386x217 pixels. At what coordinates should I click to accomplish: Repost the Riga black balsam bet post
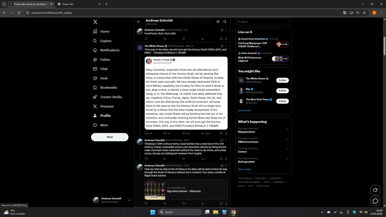(x=165, y=203)
